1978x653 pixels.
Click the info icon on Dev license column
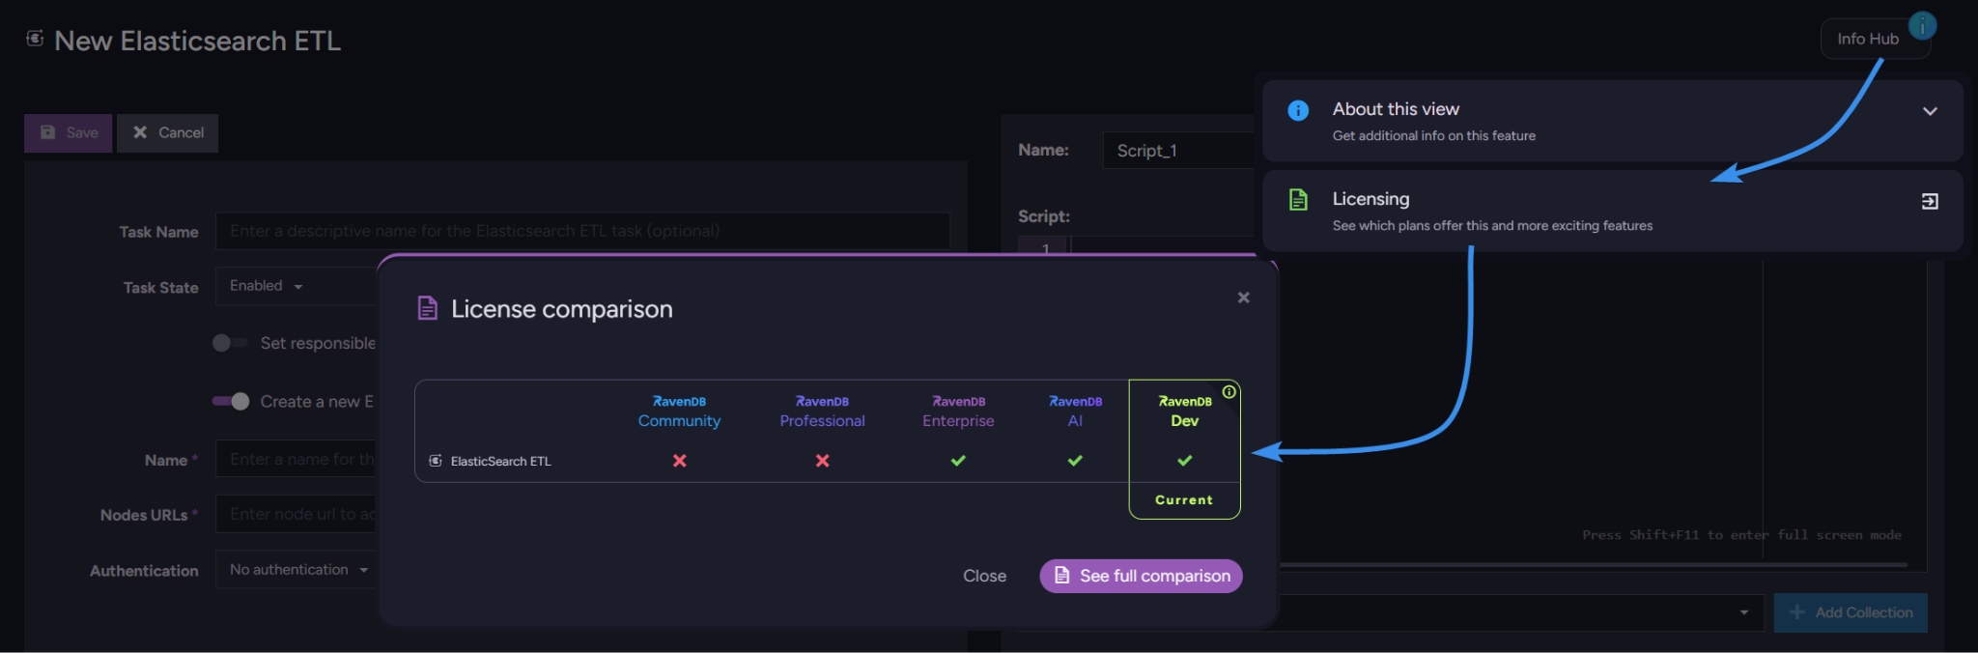pyautogui.click(x=1229, y=392)
